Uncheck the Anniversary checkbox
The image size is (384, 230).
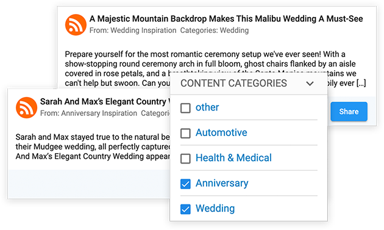(x=185, y=184)
